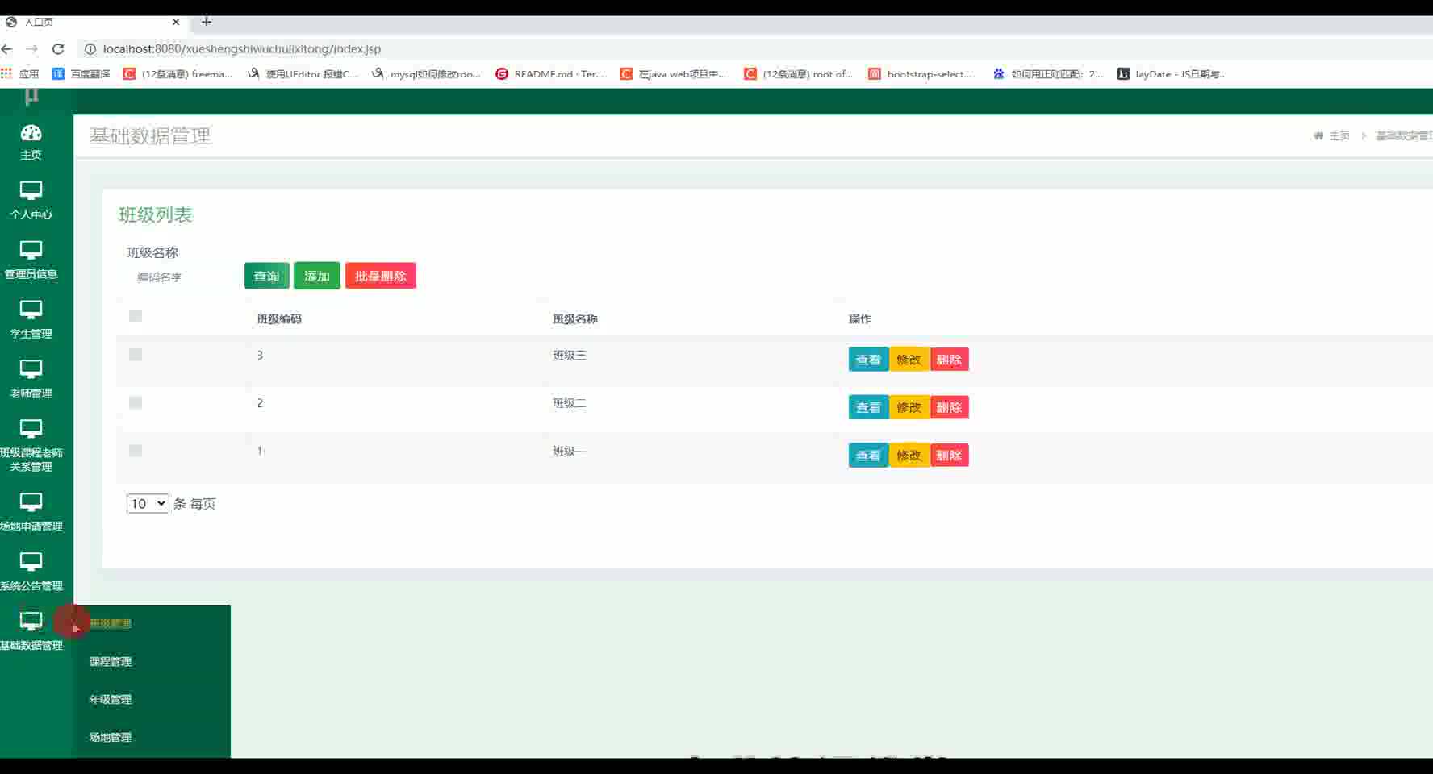The width and height of the screenshot is (1433, 774).
Task: Click 修改 for row 班级二
Action: [909, 407]
